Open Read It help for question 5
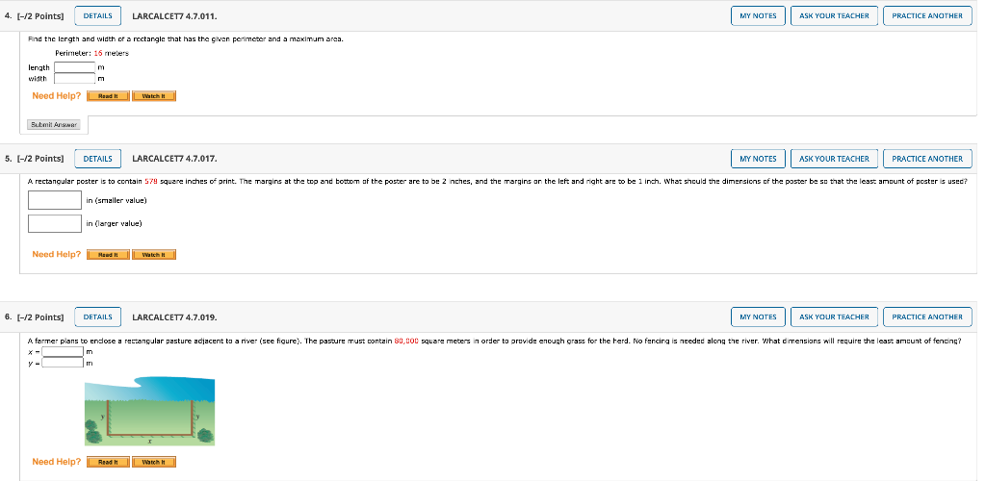This screenshot has width=986, height=481. click(x=108, y=254)
